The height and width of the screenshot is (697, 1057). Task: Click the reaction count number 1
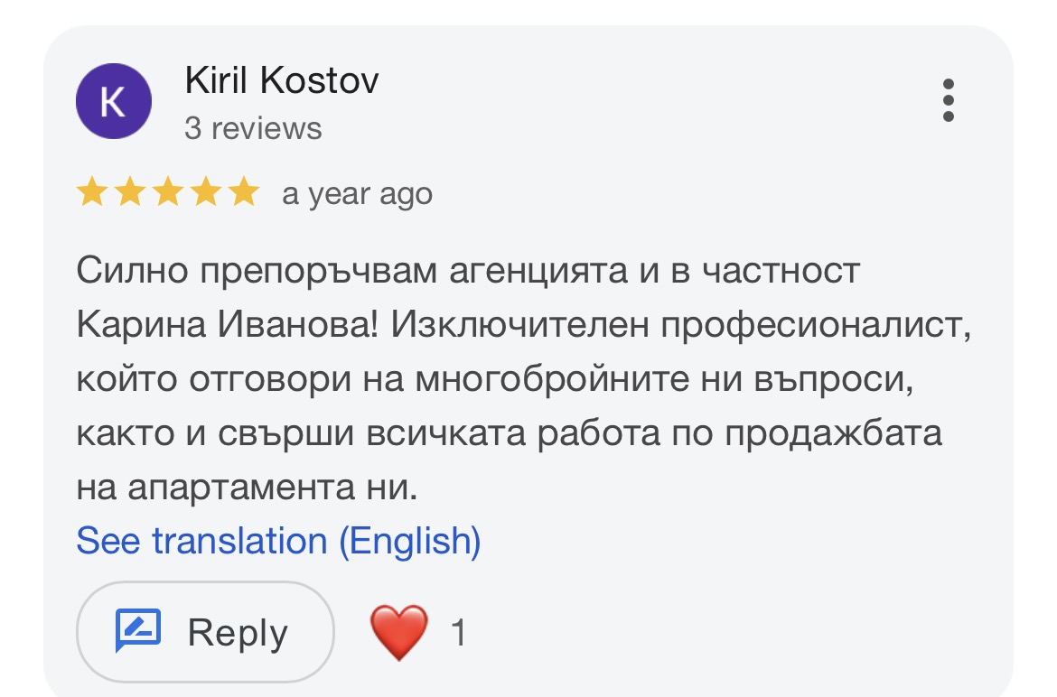[x=458, y=632]
